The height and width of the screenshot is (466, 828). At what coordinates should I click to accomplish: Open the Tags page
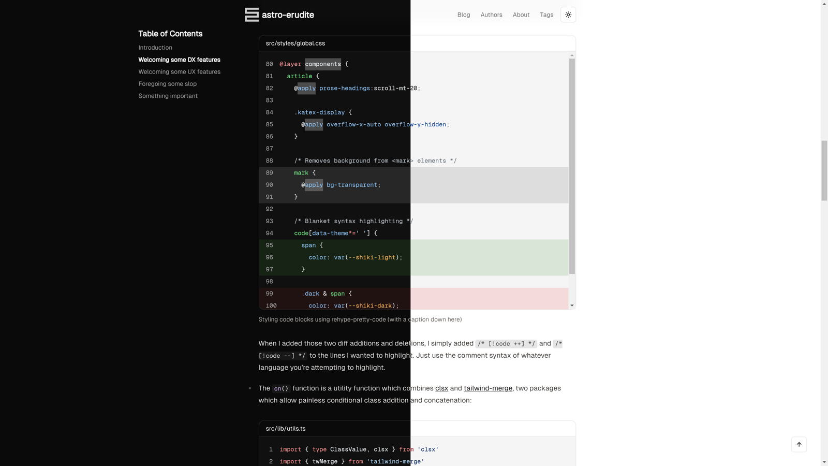[x=546, y=15]
